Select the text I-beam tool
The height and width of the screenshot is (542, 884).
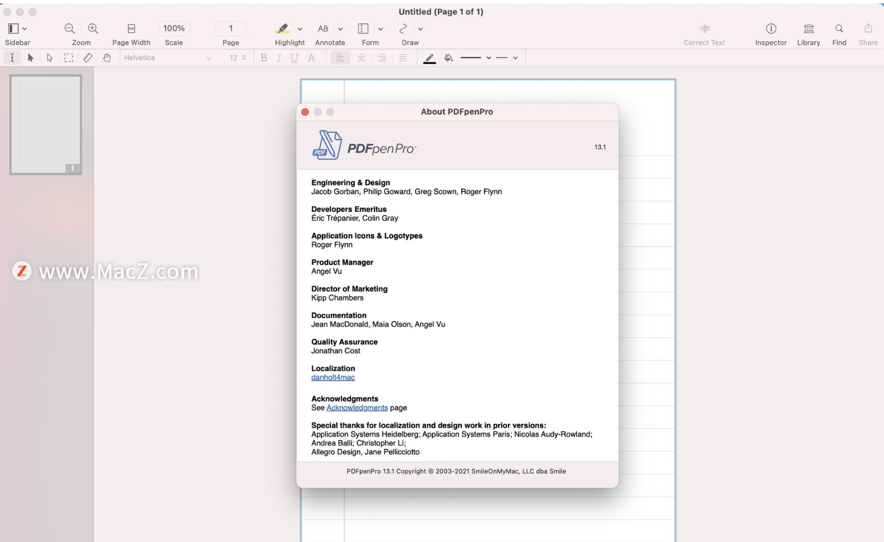click(x=12, y=58)
